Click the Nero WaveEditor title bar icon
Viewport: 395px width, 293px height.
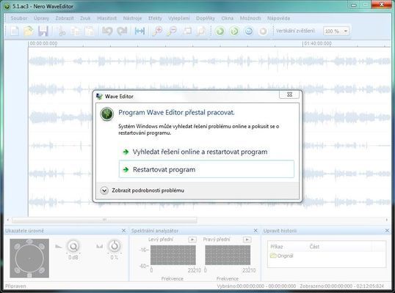tap(7, 6)
